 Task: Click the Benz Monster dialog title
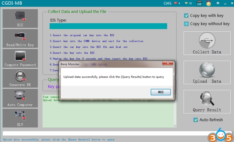(x=70, y=64)
